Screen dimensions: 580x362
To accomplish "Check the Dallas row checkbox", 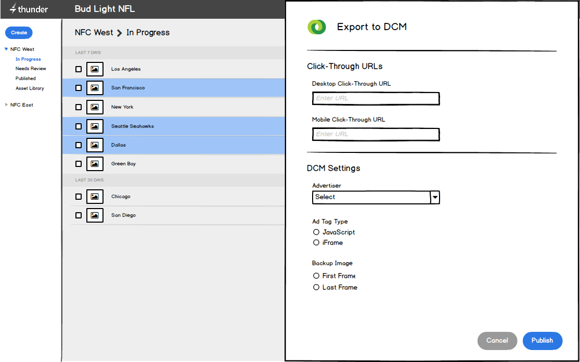I will [x=79, y=145].
